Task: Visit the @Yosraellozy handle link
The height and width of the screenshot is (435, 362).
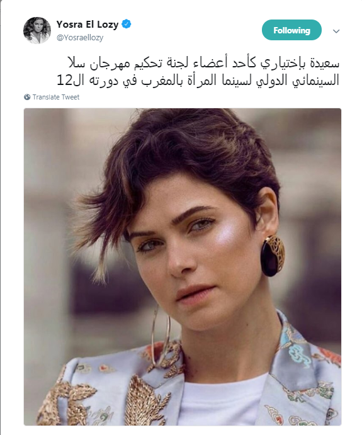Action: point(80,37)
